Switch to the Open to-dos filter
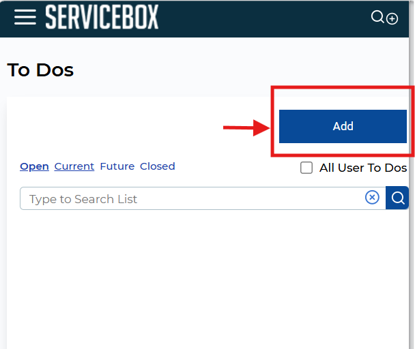415x349 pixels. coord(34,166)
